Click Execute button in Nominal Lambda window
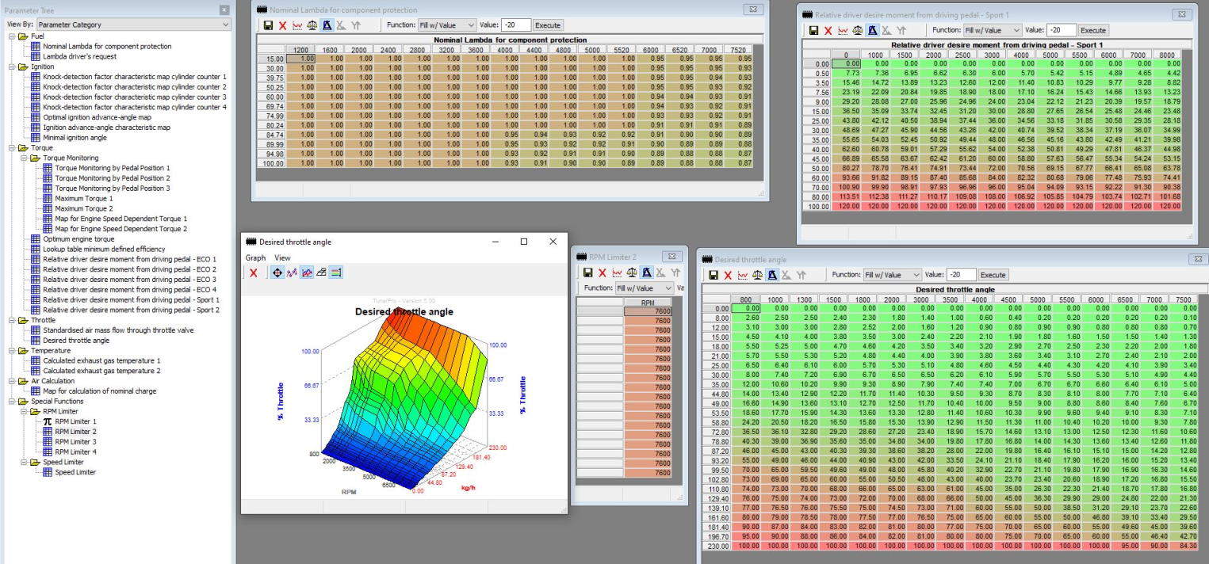1209x564 pixels. click(549, 25)
